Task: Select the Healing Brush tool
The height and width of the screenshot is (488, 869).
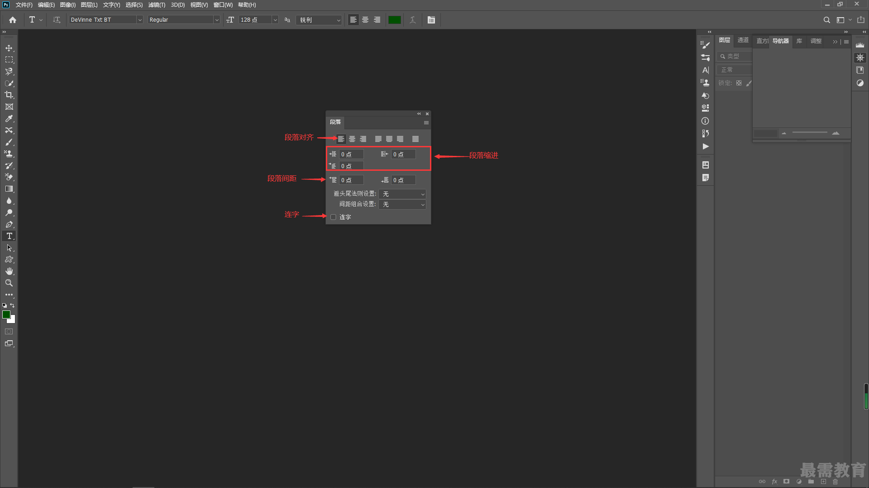Action: click(x=9, y=130)
